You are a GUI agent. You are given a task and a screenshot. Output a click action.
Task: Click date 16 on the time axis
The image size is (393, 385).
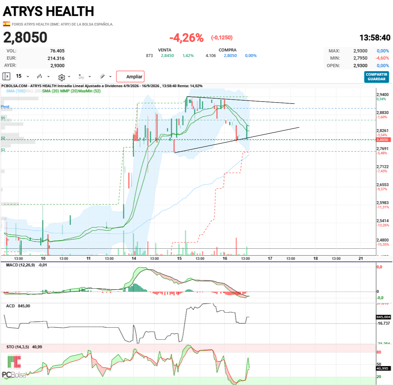(x=225, y=258)
